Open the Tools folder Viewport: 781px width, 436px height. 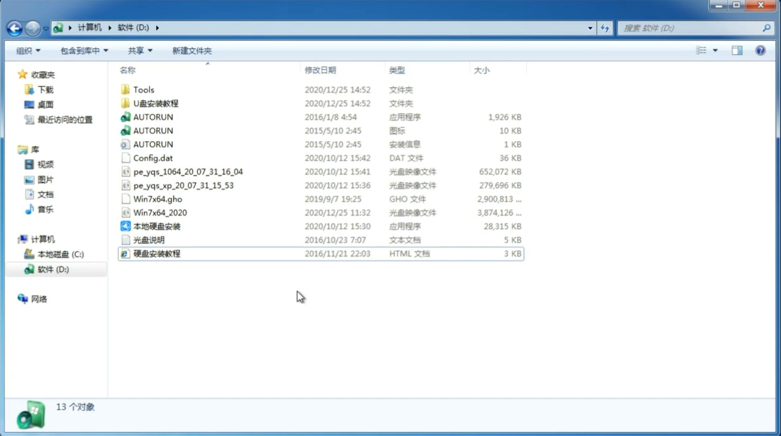click(143, 89)
